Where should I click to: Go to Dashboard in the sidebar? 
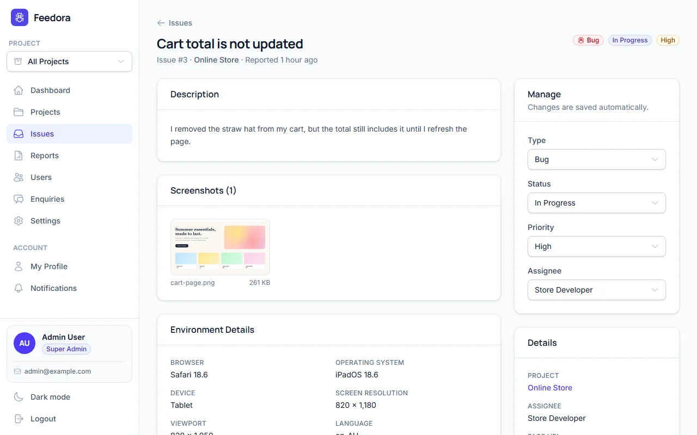69,90
